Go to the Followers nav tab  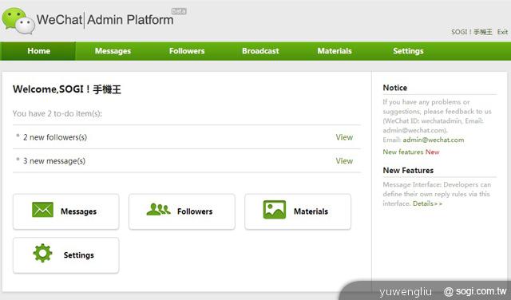[187, 51]
